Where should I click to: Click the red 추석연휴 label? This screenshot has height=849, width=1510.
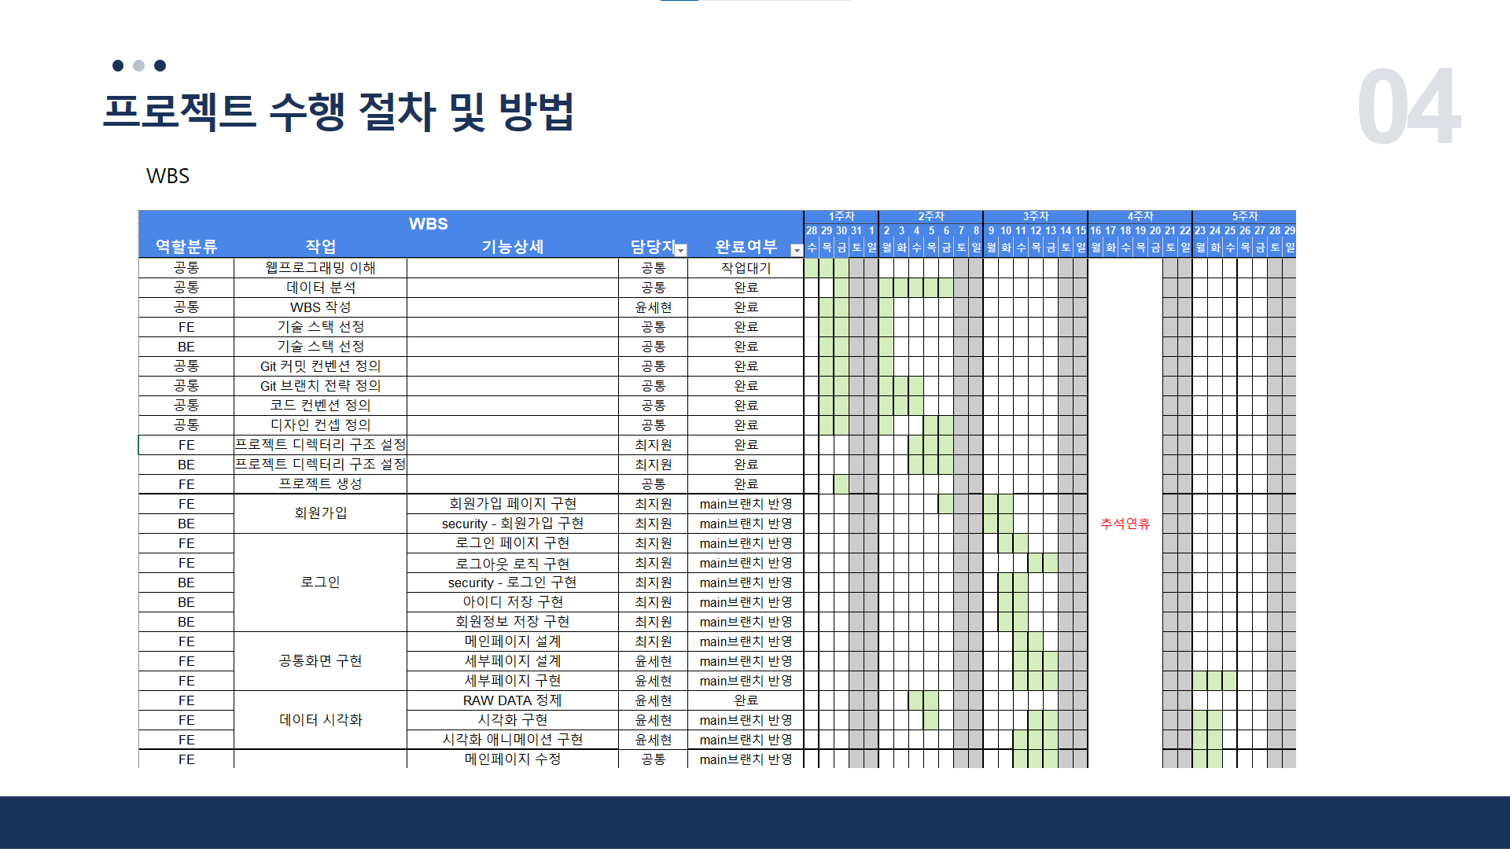tap(1125, 524)
